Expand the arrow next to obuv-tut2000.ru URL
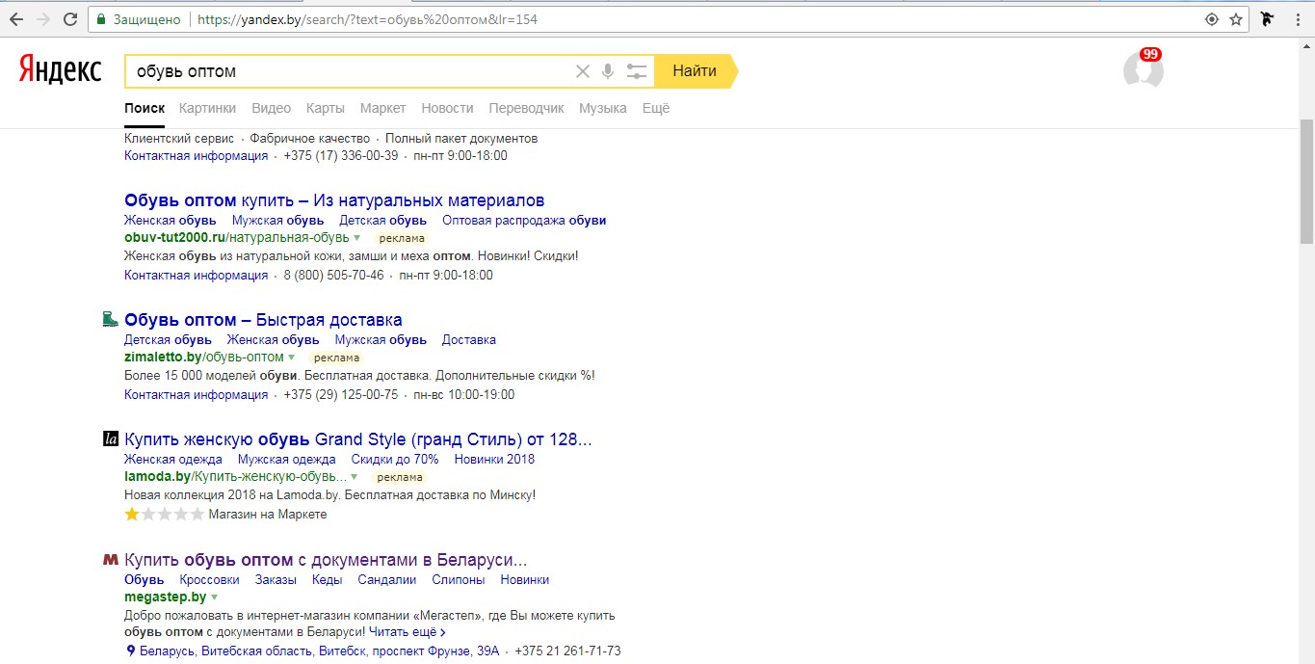The image size is (1315, 664). coord(356,237)
